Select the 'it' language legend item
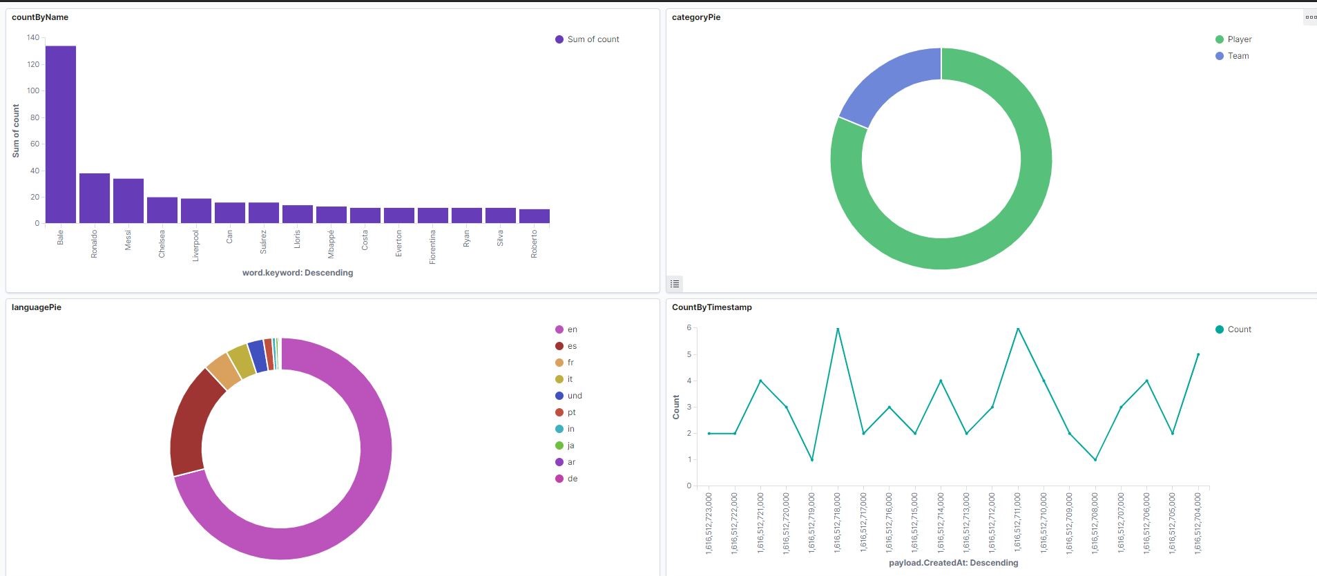The width and height of the screenshot is (1317, 576). (564, 379)
